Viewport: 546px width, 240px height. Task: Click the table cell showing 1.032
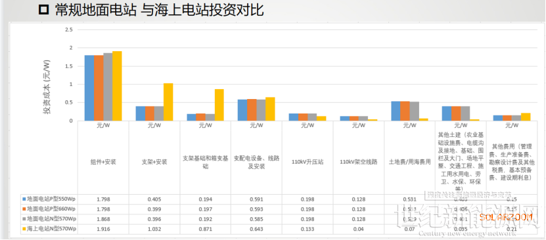[x=154, y=230]
